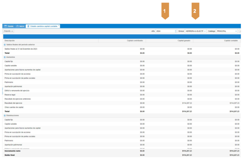This screenshot has height=159, width=243.
Task: Click the document icon on Estado cambios tab
Action: (28, 26)
